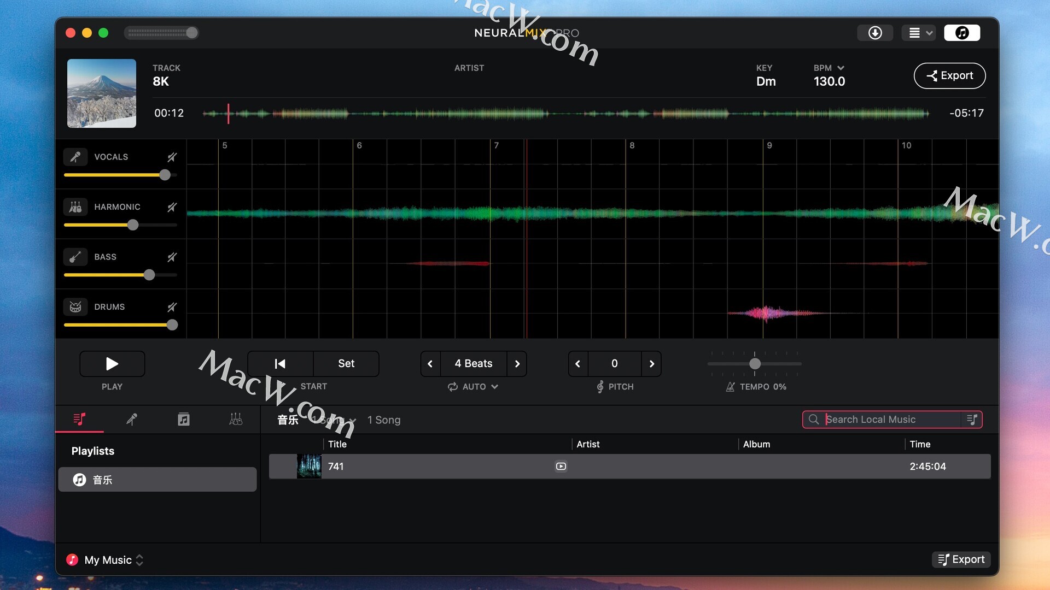The image size is (1050, 590).
Task: Click the elapsed time 00:12
Action: [x=169, y=113]
